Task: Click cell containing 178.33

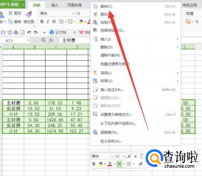Action: pos(56,103)
